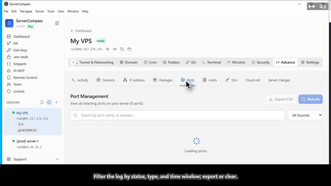Collapse the sidebar panel toggle icon

[x=57, y=23]
